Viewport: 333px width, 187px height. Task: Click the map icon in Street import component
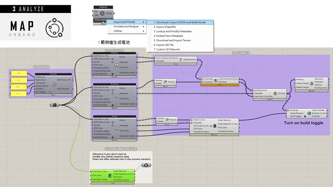point(117,128)
